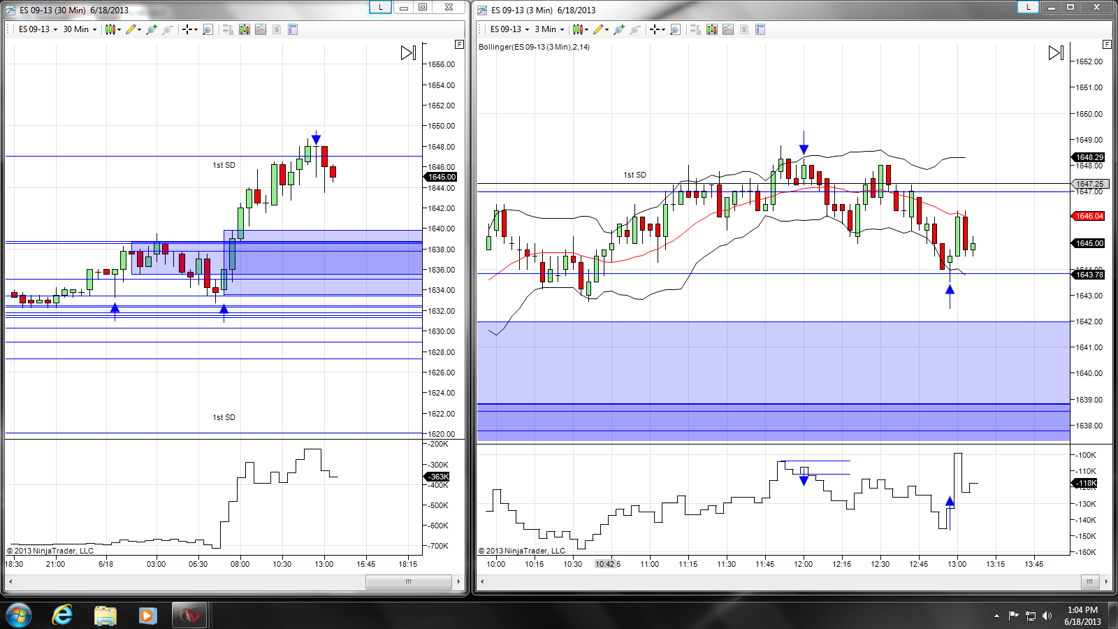Select upper '1st SD' label on 30 Min chart

pyautogui.click(x=224, y=165)
